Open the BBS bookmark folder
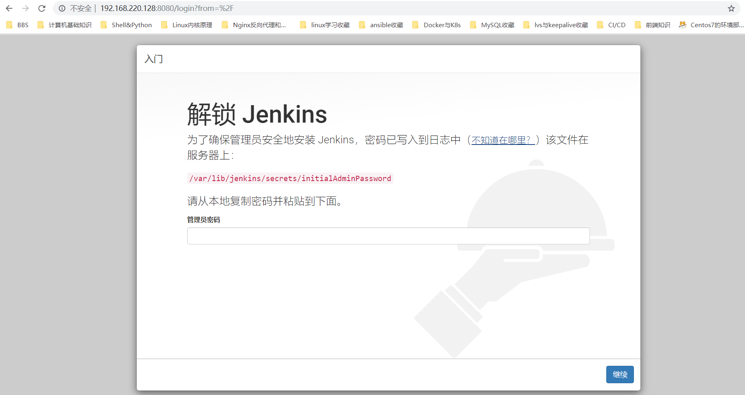The height and width of the screenshot is (395, 745). click(17, 25)
